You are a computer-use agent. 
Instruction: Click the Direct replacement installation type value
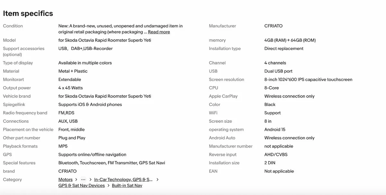(x=284, y=49)
